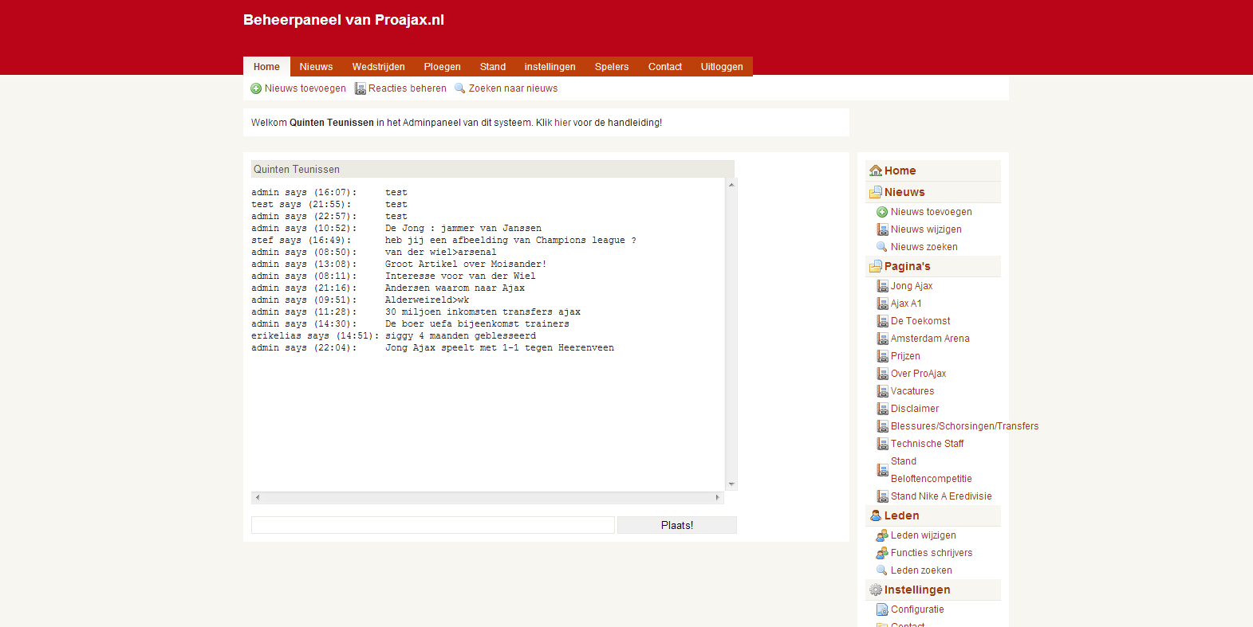This screenshot has width=1253, height=627.
Task: Click the 'siggy 4 maanden geblesseerd' chat line
Action: [x=460, y=336]
